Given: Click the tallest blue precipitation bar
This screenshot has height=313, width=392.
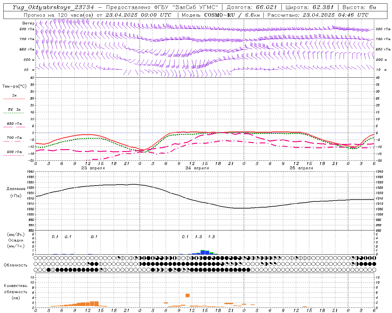Looking at the screenshot, I should (x=203, y=252).
